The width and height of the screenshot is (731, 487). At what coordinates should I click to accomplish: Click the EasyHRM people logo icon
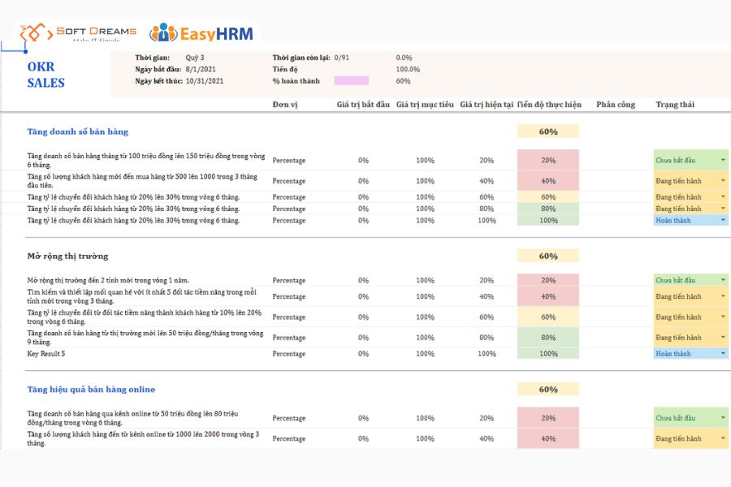[x=163, y=32]
